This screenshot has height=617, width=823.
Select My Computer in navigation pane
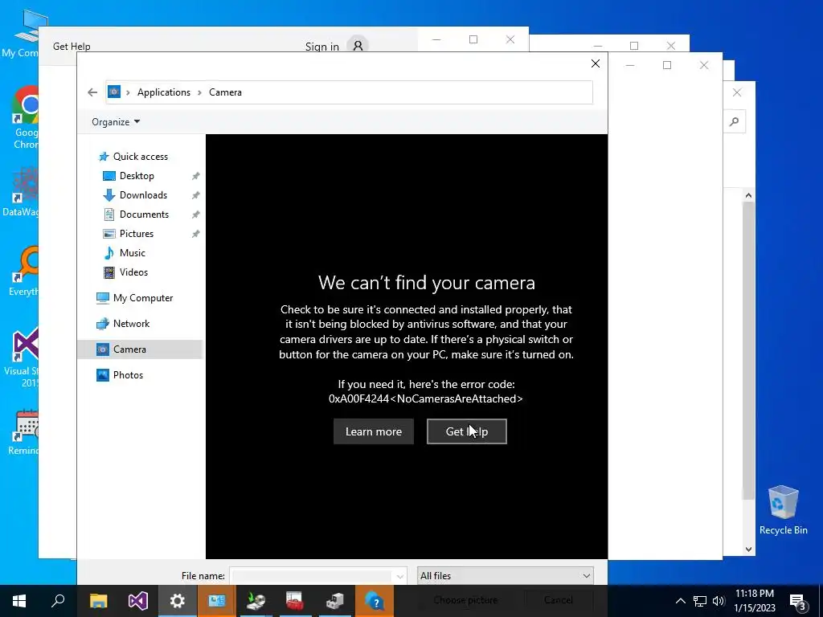pos(143,298)
